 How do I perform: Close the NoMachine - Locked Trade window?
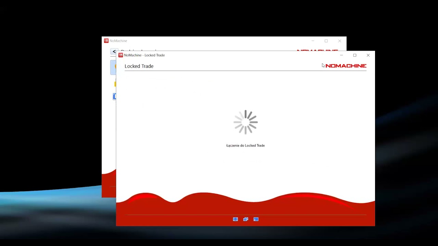[x=368, y=55]
